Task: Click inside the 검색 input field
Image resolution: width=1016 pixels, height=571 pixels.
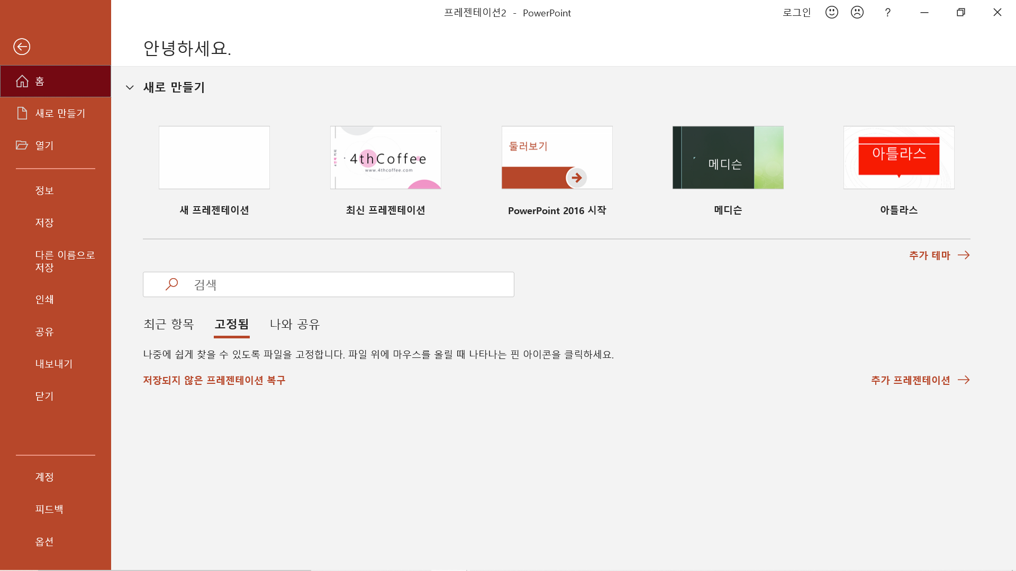Action: point(349,284)
